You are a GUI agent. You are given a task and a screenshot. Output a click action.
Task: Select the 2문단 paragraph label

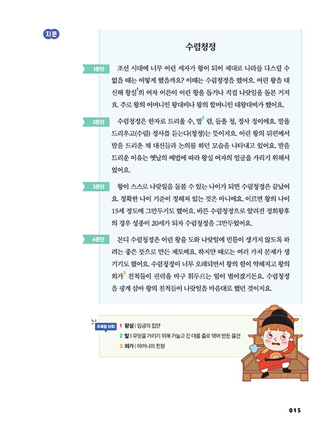tap(96, 122)
